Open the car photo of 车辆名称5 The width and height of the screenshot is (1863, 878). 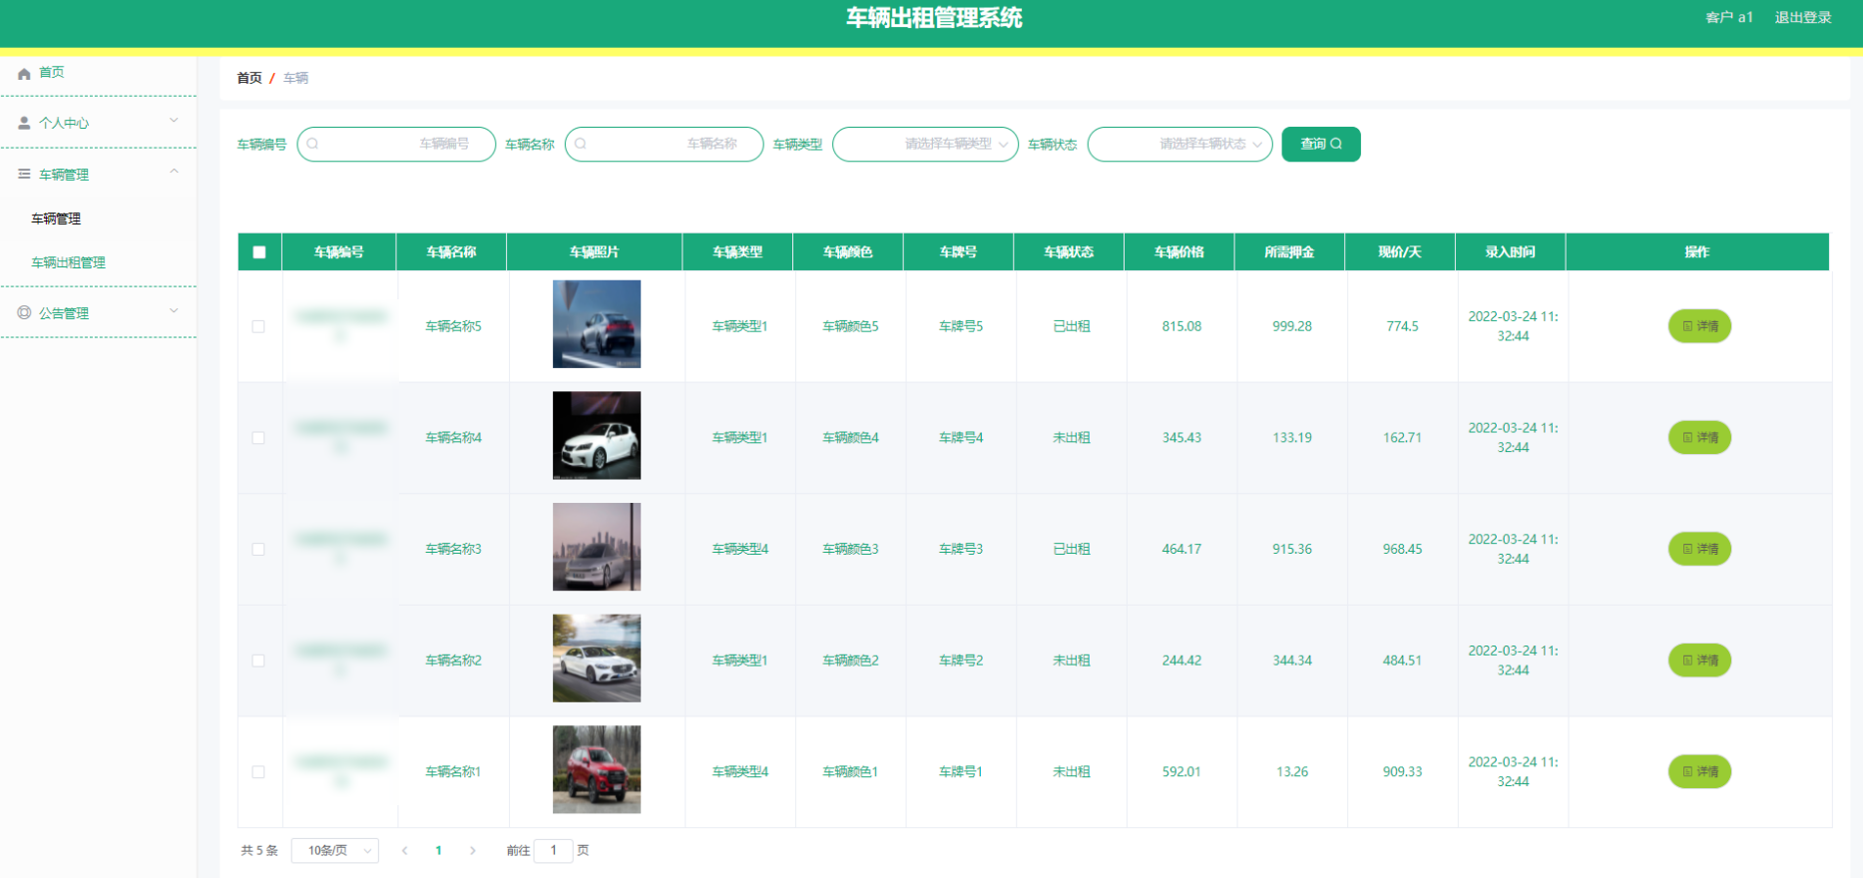pos(597,324)
